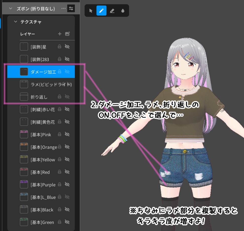Select the ラメ(ビビッドライト) layer name
This screenshot has width=244, height=231.
point(51,84)
